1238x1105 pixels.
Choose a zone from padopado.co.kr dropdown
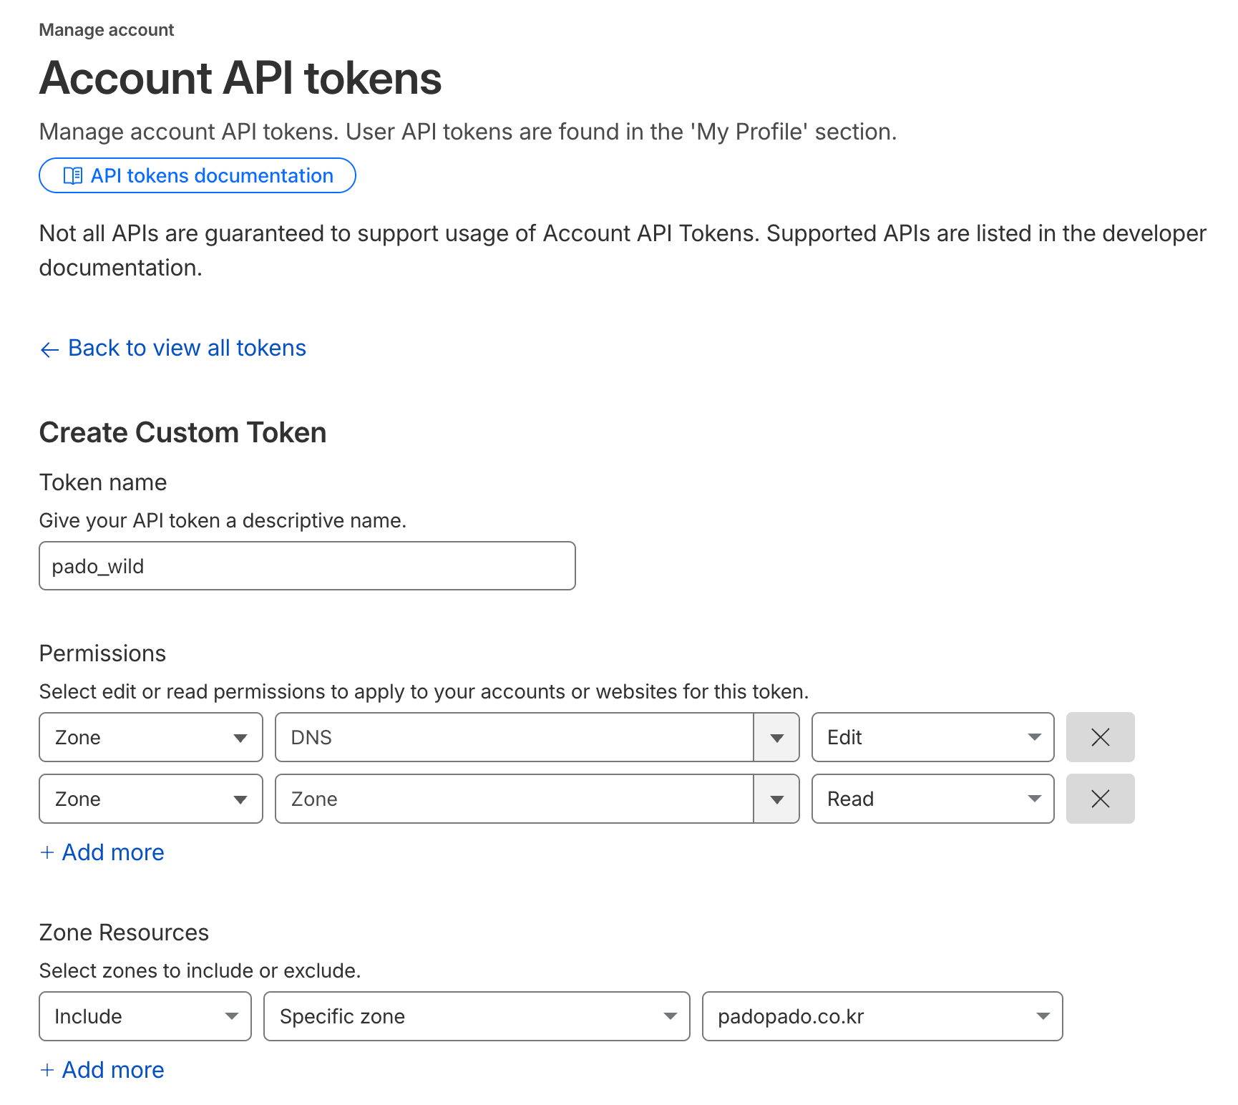(882, 1016)
